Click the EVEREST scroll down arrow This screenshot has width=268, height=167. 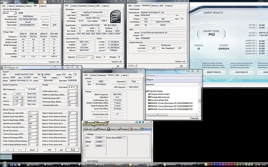tap(199, 112)
